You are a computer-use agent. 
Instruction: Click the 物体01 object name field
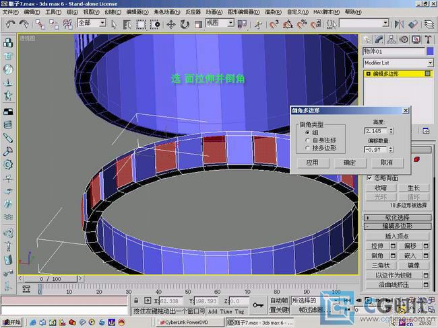(x=394, y=51)
